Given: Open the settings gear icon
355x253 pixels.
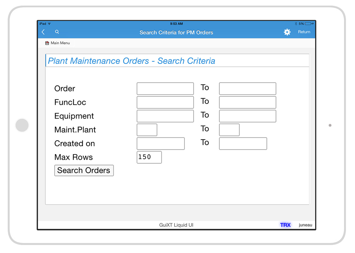Looking at the screenshot, I should [287, 32].
